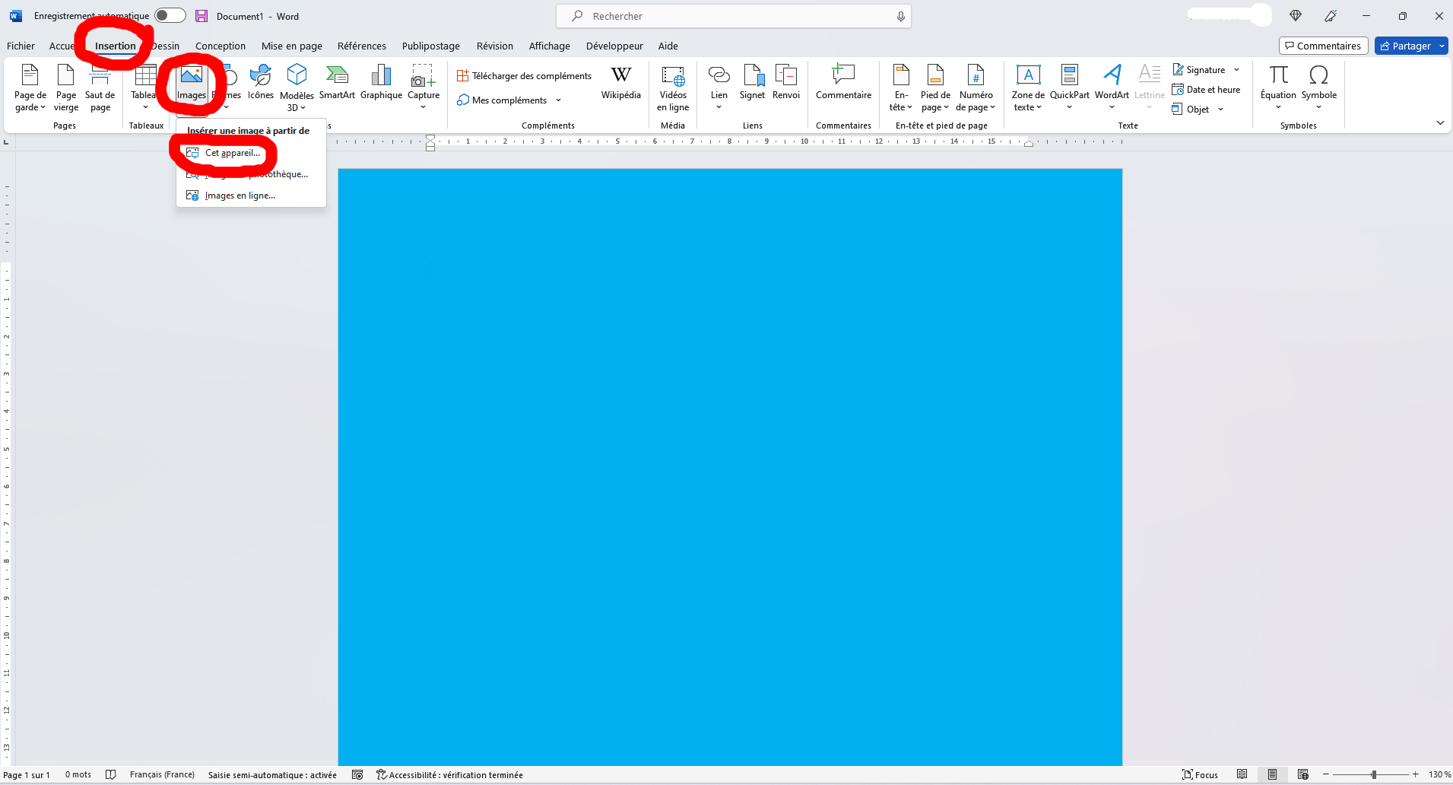The width and height of the screenshot is (1453, 785).
Task: Click the microphone icon in search box
Action: (900, 16)
